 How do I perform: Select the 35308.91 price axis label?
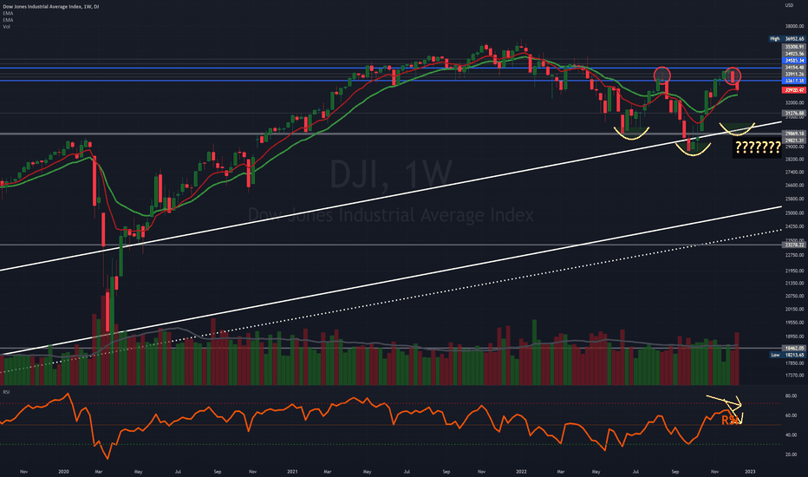click(794, 47)
